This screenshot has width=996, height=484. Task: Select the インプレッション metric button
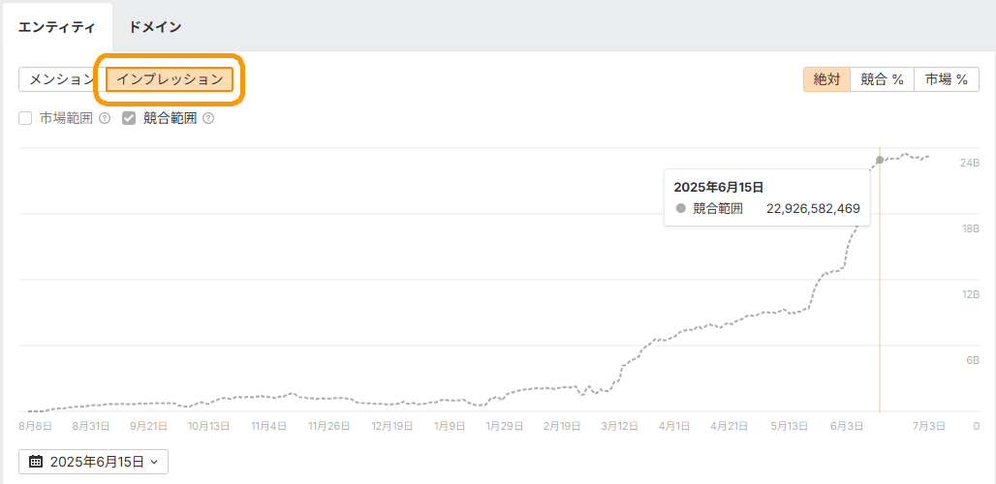pyautogui.click(x=170, y=79)
